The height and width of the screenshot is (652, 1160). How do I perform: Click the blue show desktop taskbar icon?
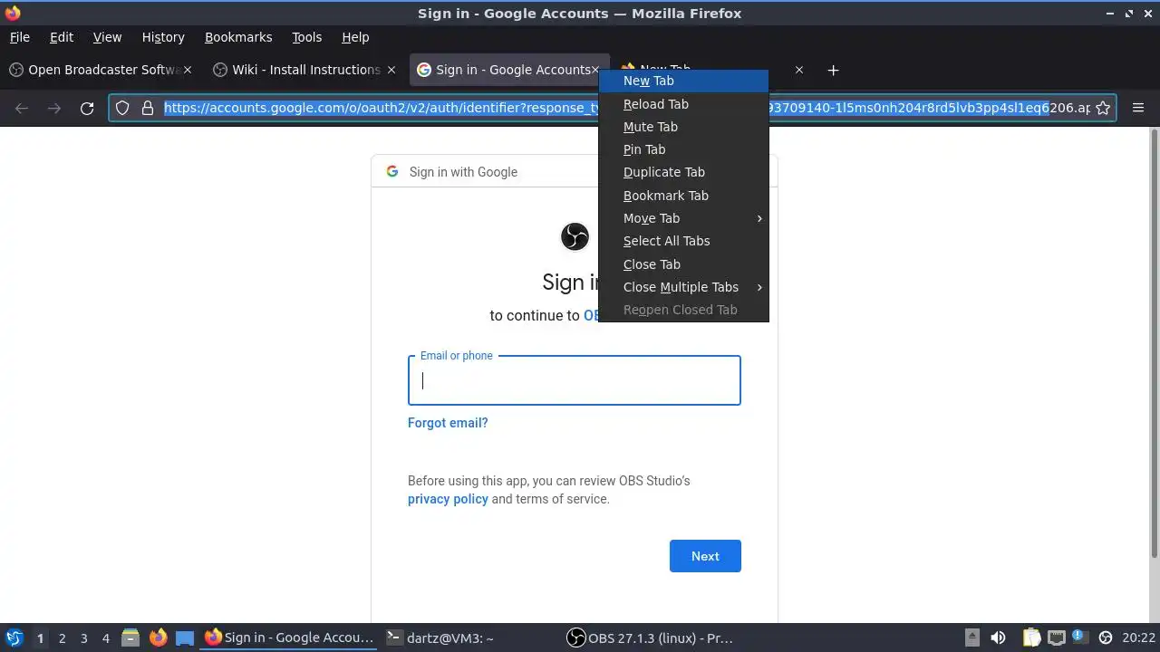pyautogui.click(x=185, y=638)
